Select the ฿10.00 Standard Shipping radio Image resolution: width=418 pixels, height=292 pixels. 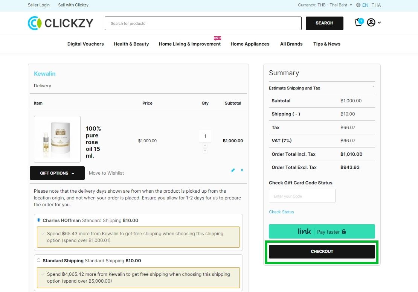[x=39, y=260]
